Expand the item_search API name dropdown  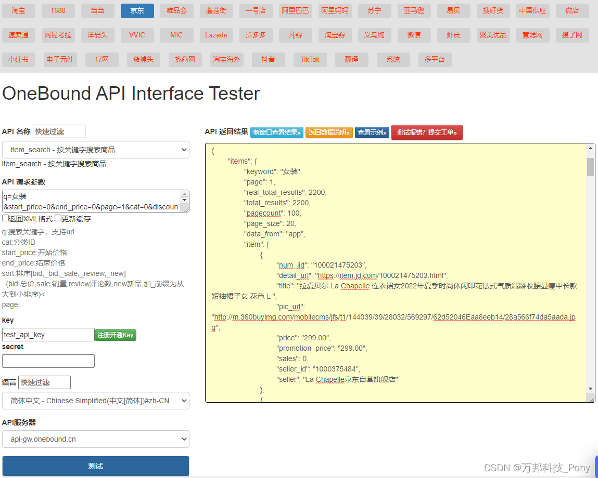tap(96, 150)
